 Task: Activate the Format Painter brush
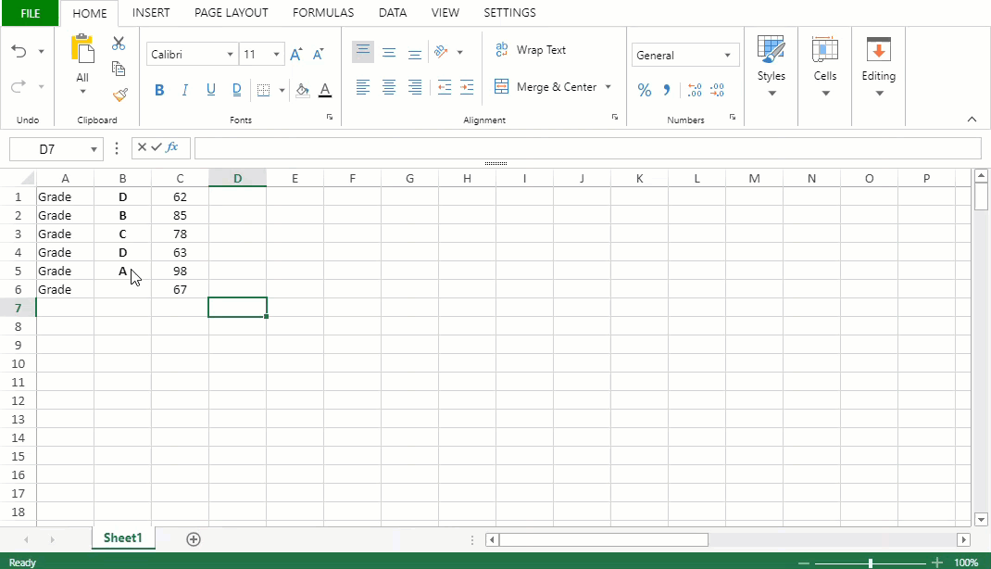click(120, 95)
